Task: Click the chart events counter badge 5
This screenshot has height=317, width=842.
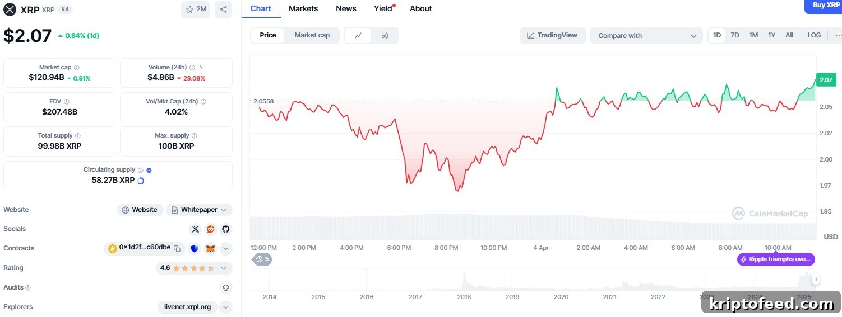Action: [x=262, y=259]
